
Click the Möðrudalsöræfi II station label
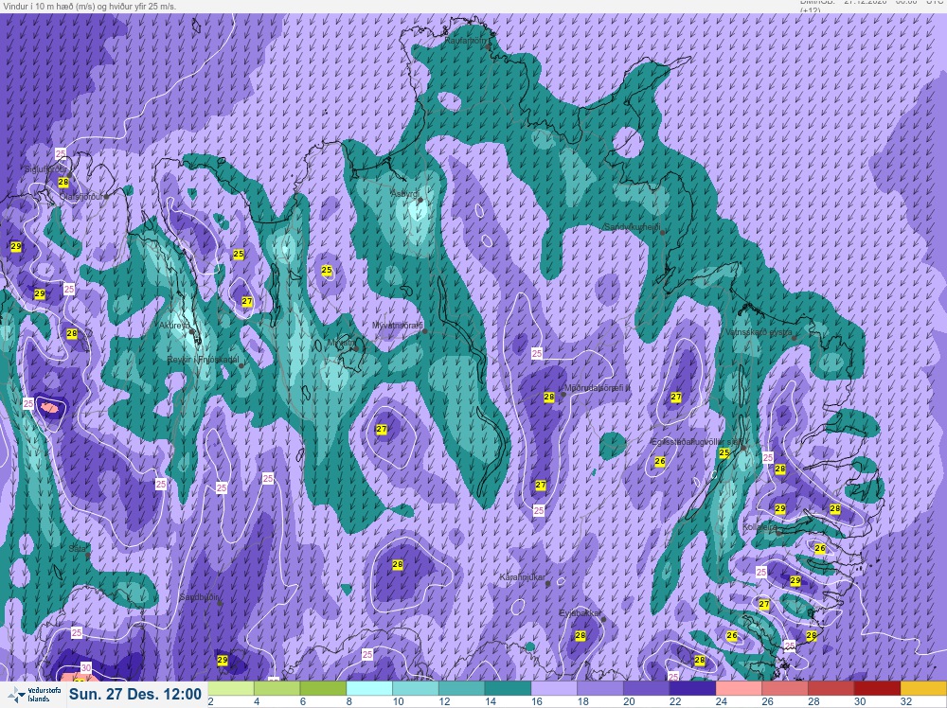coord(597,387)
